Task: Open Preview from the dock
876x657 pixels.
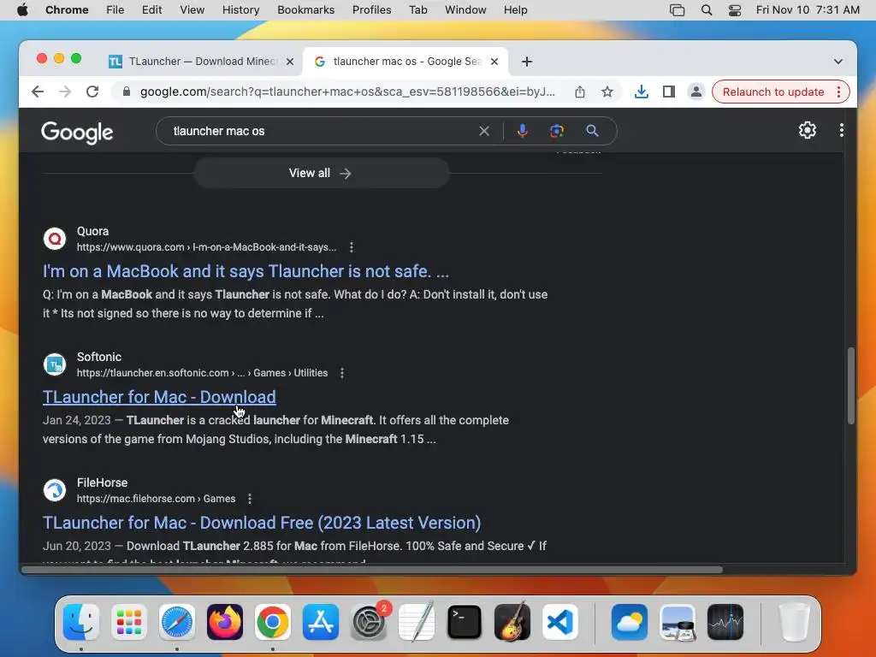Action: tap(678, 622)
